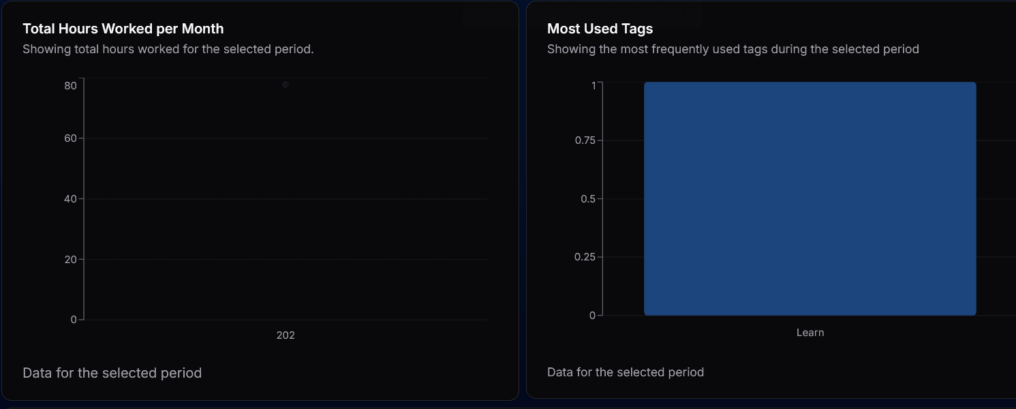
Task: Click the 40 tick on hours axis
Action: click(x=70, y=199)
